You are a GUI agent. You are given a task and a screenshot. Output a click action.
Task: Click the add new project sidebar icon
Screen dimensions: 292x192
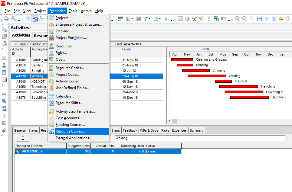click(x=4, y=30)
